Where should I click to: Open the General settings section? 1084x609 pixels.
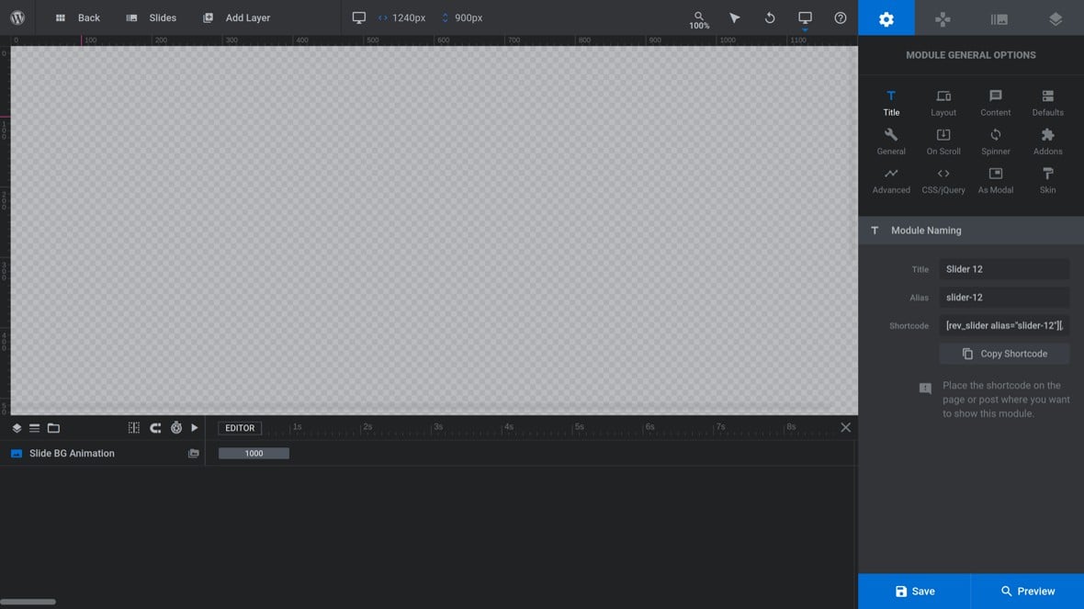pos(891,141)
